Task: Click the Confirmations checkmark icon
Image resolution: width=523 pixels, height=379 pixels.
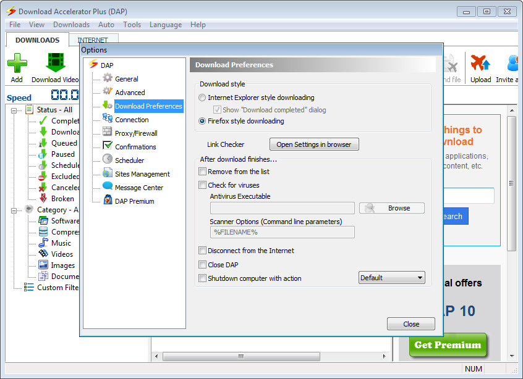Action: tap(108, 145)
